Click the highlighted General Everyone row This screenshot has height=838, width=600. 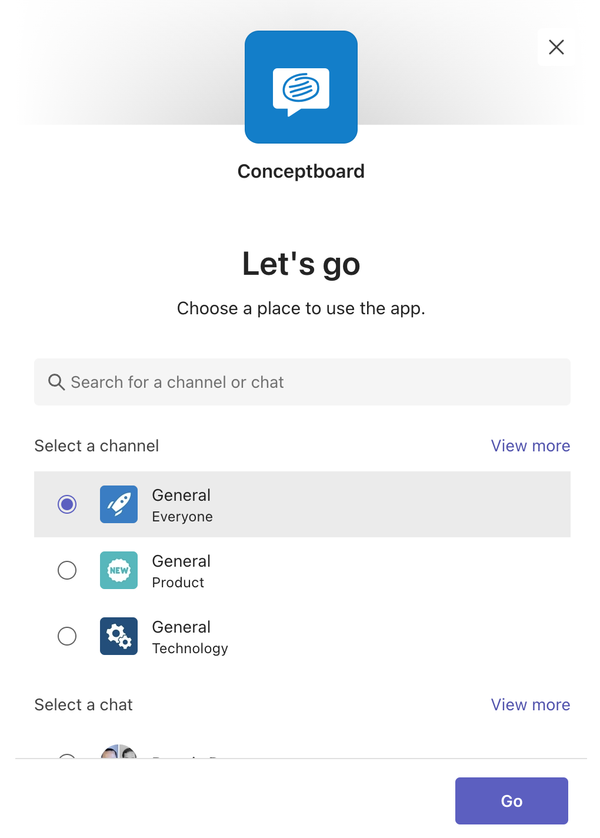[x=302, y=504]
